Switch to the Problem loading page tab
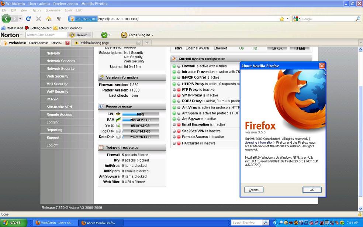This screenshot has width=363, height=227. pos(105,43)
